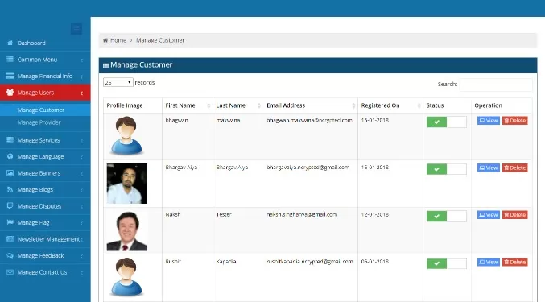Screen dimensions: 545x302
Task: Open Manage Provider submenu item
Action: [45, 122]
